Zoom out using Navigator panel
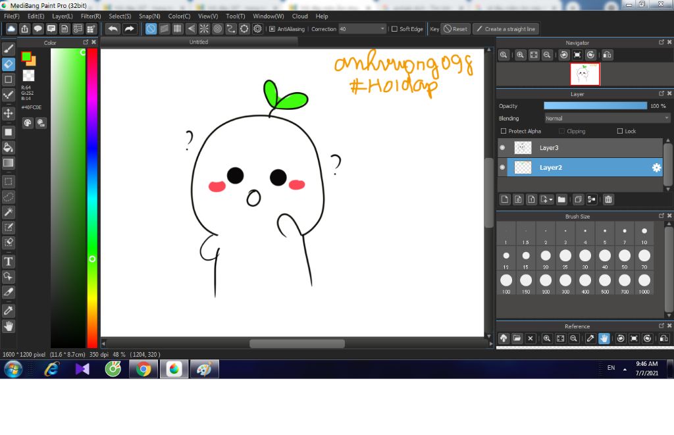Image resolution: width=674 pixels, height=435 pixels. pos(547,55)
